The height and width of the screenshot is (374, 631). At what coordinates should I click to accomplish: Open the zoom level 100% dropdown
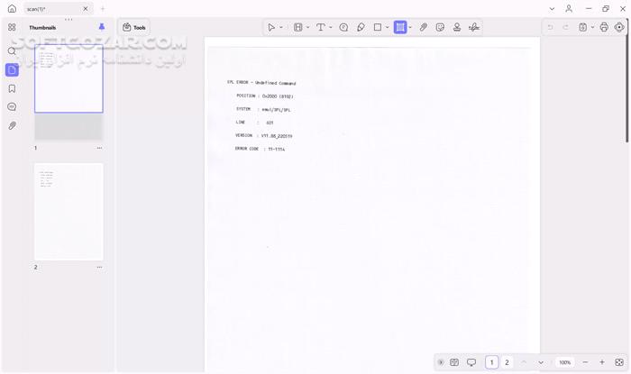coord(564,362)
